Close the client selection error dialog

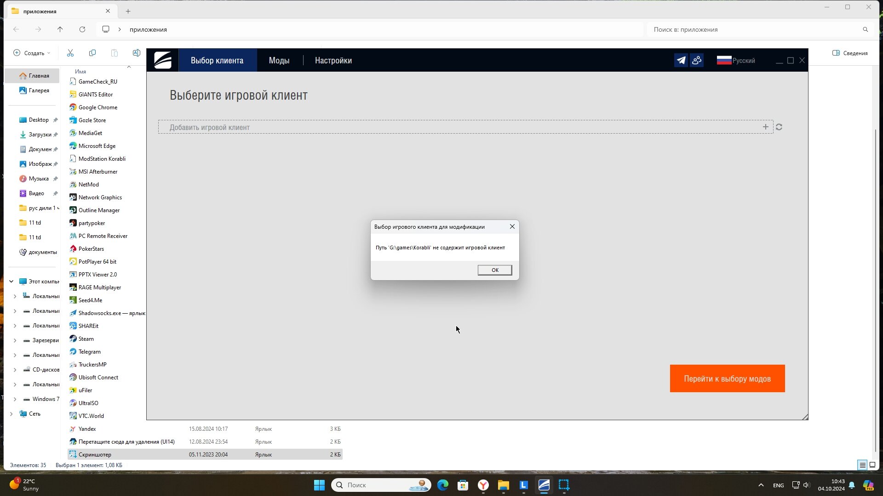(x=512, y=226)
